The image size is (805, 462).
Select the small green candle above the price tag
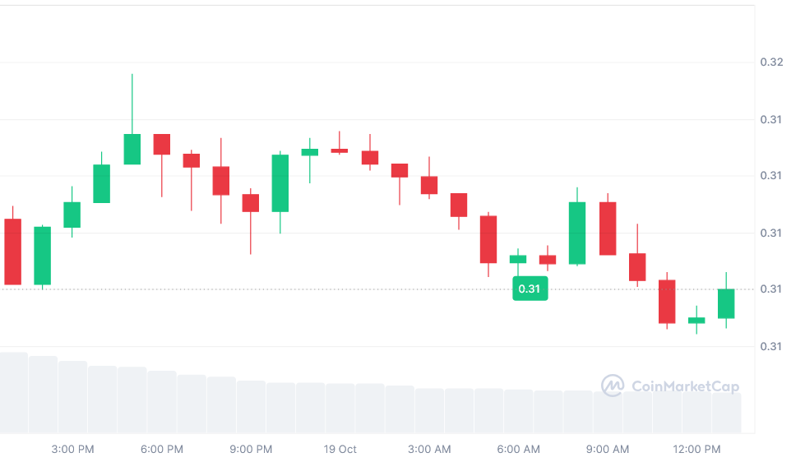click(x=518, y=259)
